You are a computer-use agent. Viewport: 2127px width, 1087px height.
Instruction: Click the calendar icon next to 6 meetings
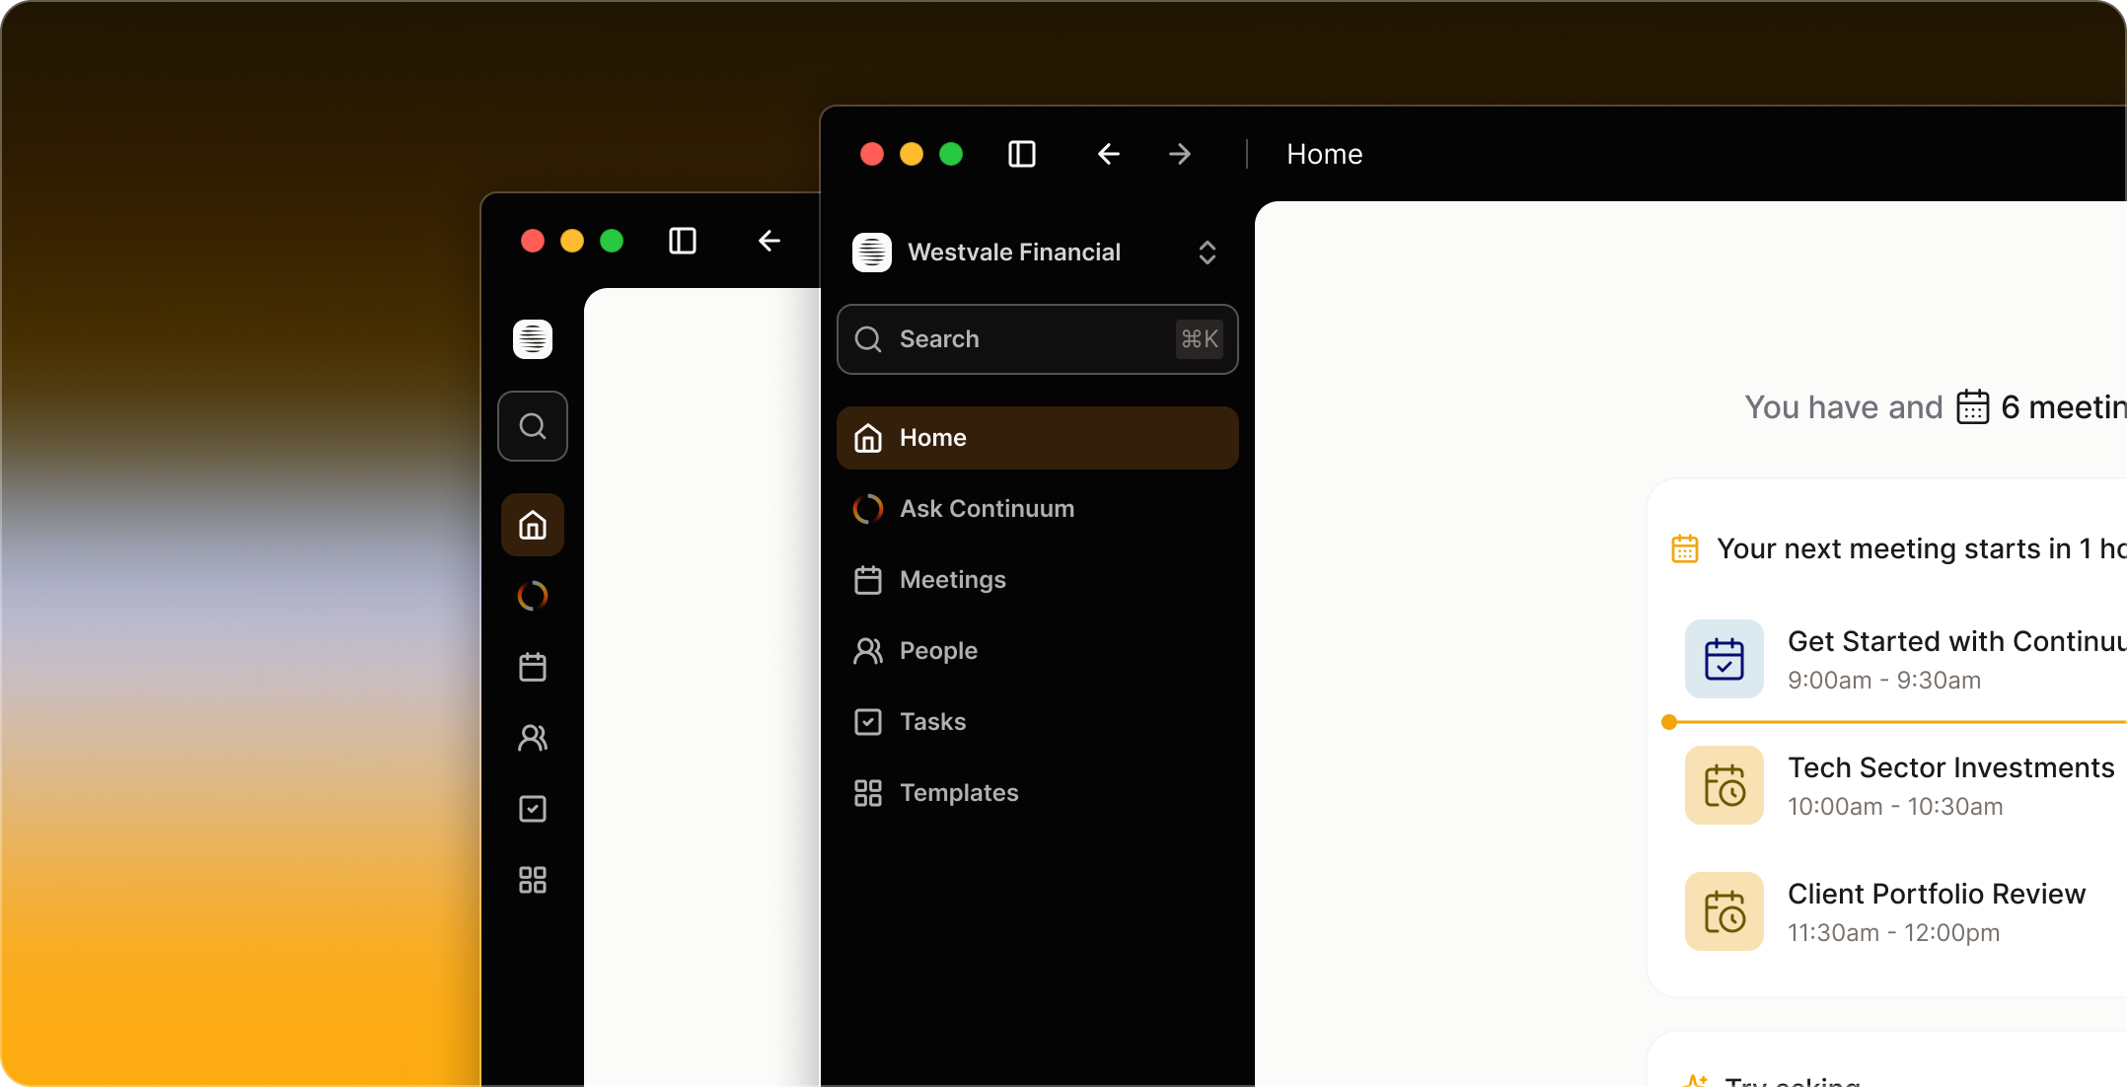click(1972, 406)
